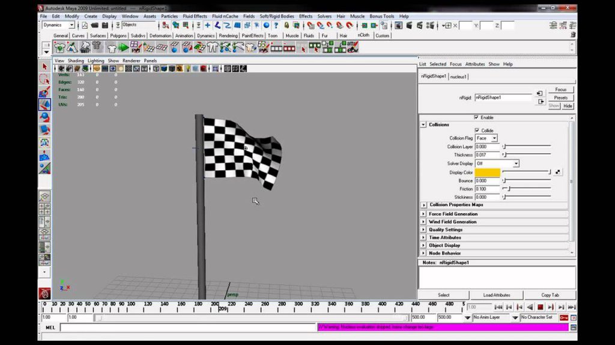Image resolution: width=615 pixels, height=345 pixels.
Task: Click the save scene disk icon
Action: click(x=105, y=25)
